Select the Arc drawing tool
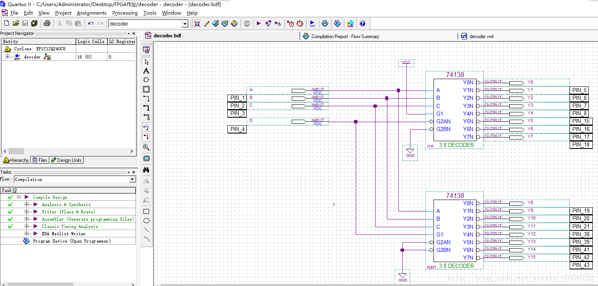The width and height of the screenshot is (598, 286). (x=146, y=239)
